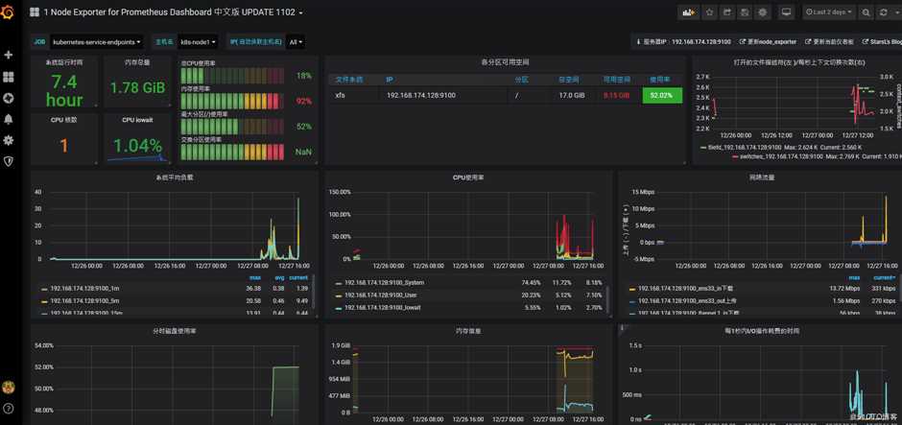
Task: Sort load legend by avg column
Action: [x=279, y=278]
